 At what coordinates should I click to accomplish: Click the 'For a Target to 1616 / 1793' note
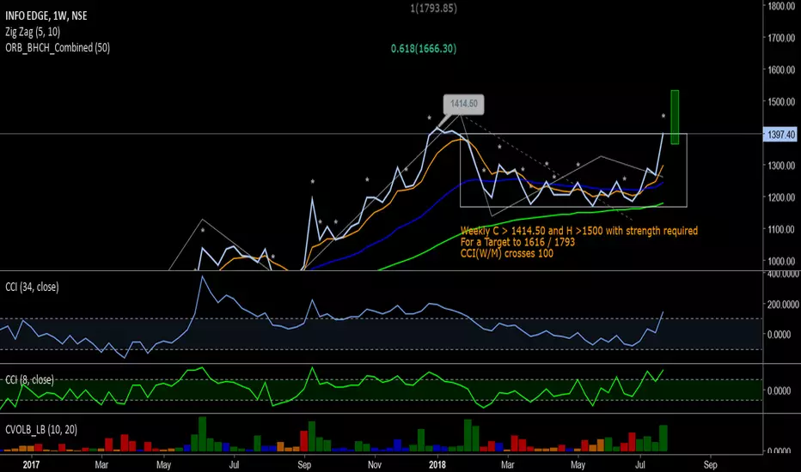517,242
